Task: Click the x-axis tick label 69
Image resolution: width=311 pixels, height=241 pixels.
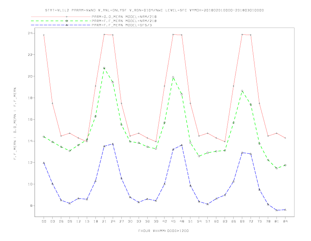Action: point(242,221)
